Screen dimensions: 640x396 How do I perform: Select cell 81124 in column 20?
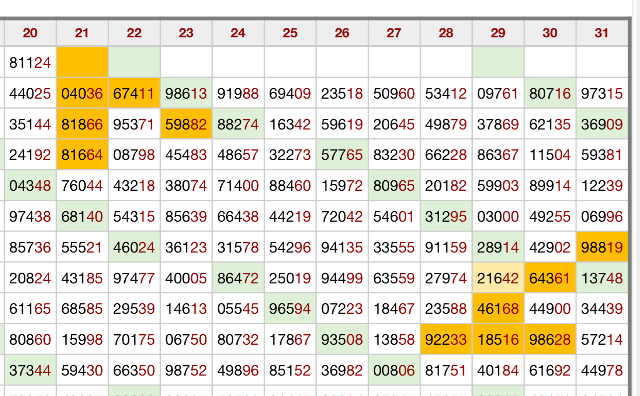[30, 62]
